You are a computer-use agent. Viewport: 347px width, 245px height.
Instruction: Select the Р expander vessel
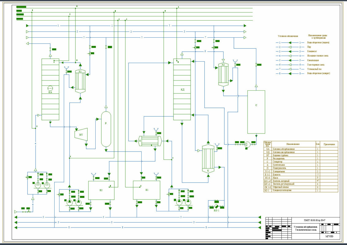click(x=106, y=129)
